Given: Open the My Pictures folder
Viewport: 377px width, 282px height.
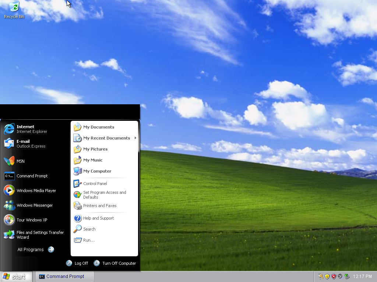Looking at the screenshot, I should coord(105,149).
